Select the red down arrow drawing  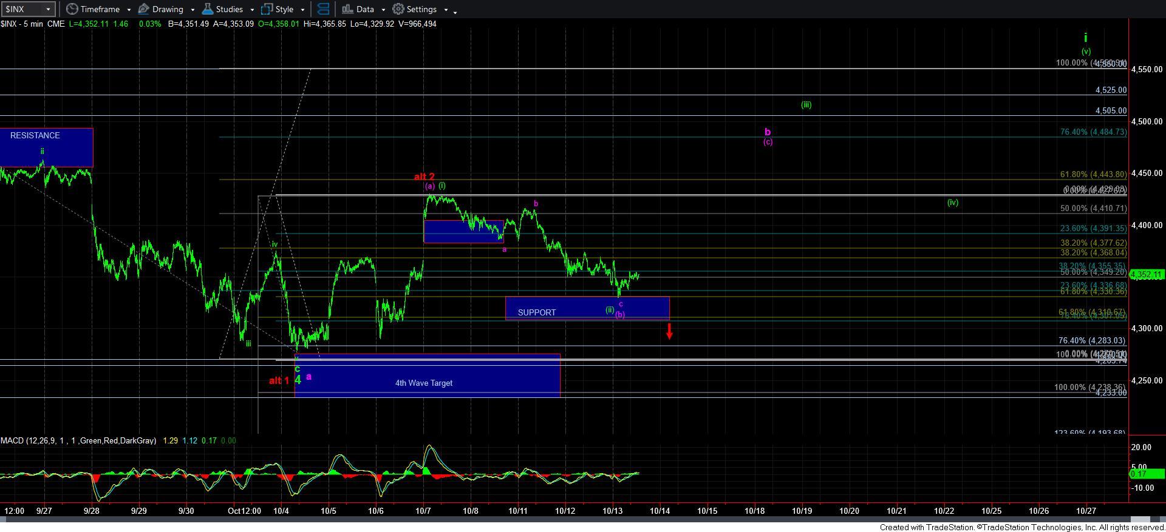point(669,331)
